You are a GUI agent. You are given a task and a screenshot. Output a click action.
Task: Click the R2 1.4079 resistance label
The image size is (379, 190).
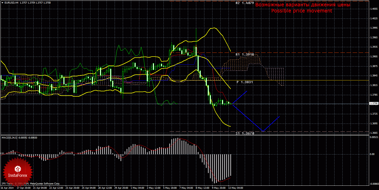point(245,3)
